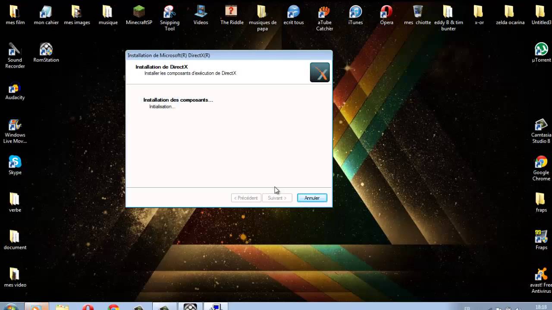Select the 'verbe' desktop folder

pyautogui.click(x=15, y=202)
